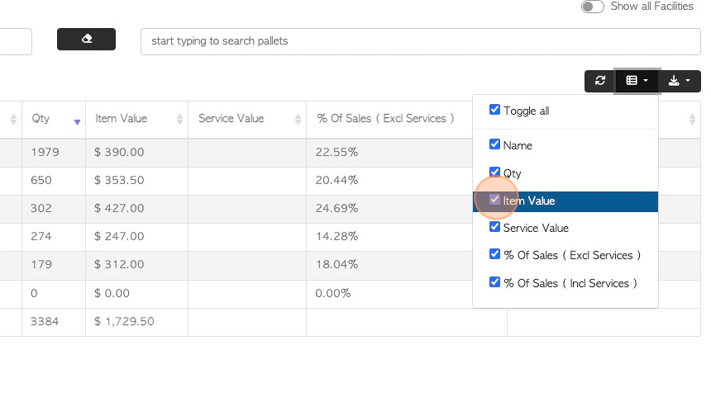
Task: Uncheck the Qty column checkbox
Action: (x=494, y=172)
